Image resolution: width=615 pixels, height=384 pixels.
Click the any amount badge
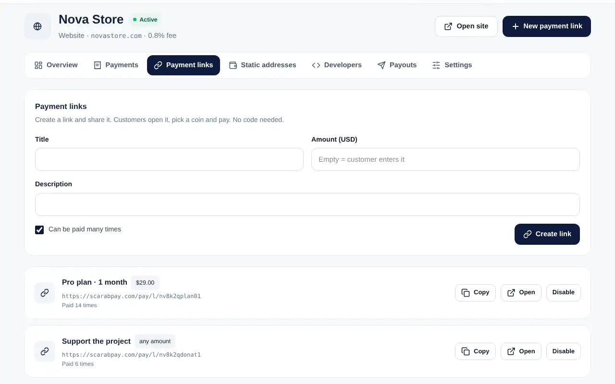[x=155, y=341]
